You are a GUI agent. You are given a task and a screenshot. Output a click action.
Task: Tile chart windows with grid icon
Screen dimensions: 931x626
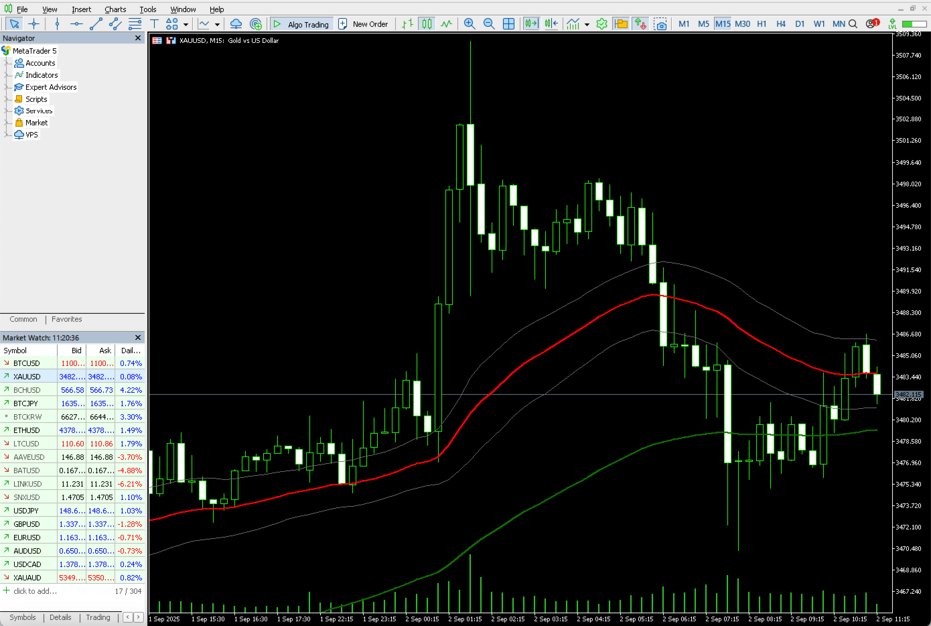[x=508, y=23]
